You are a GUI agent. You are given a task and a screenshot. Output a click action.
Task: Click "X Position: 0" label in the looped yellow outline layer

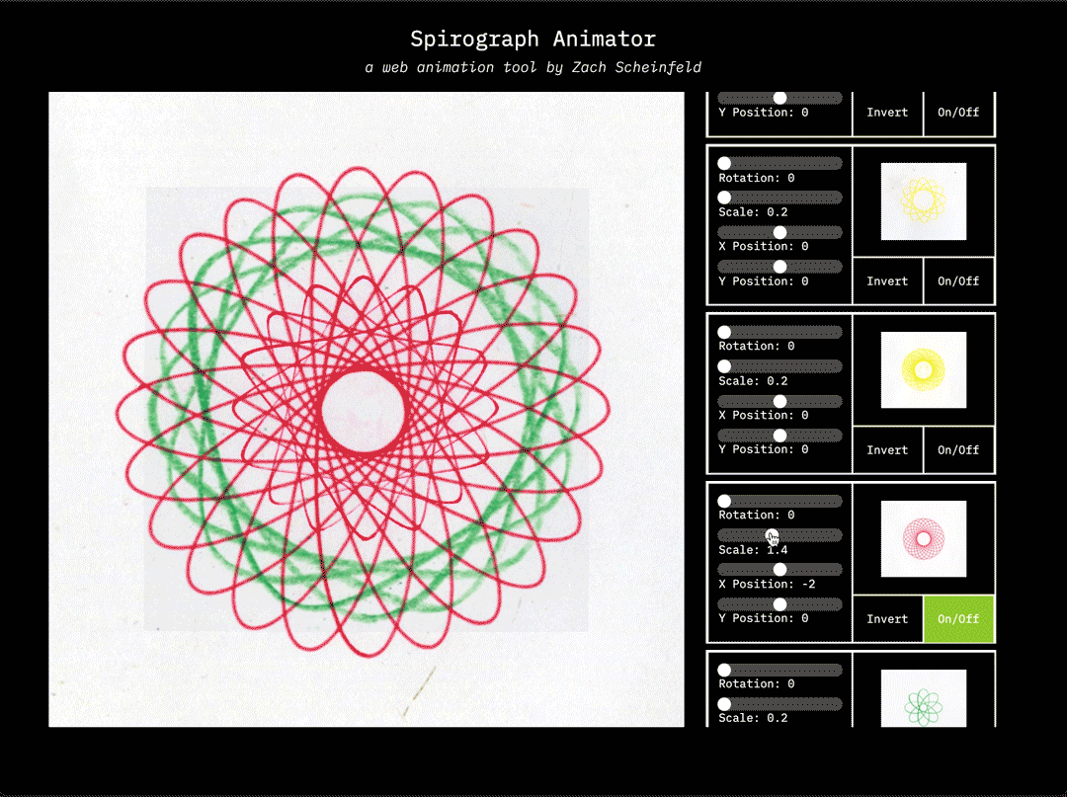(x=764, y=246)
